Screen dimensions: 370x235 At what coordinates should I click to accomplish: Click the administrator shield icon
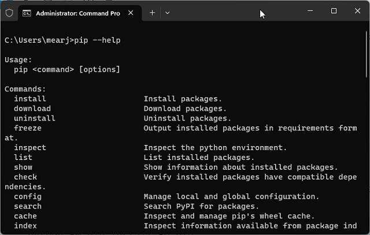pos(8,12)
